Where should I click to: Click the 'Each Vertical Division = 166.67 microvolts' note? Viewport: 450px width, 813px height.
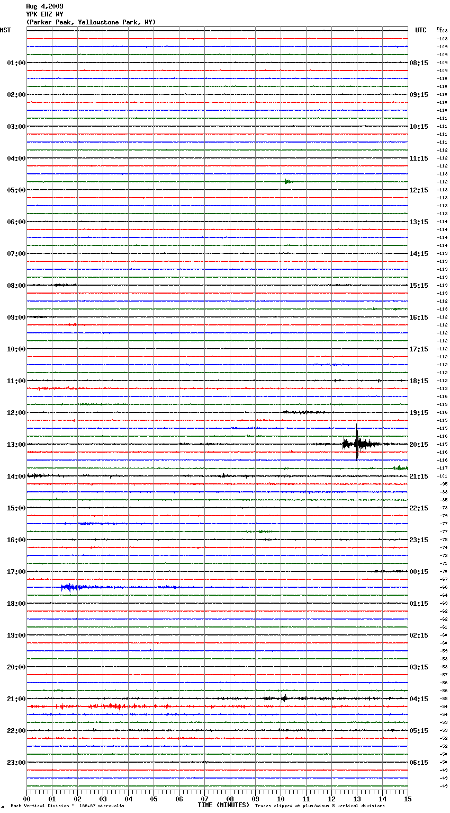(67, 806)
